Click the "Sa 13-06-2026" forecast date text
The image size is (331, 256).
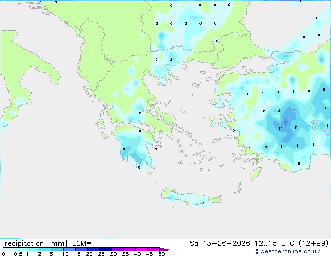220,243
